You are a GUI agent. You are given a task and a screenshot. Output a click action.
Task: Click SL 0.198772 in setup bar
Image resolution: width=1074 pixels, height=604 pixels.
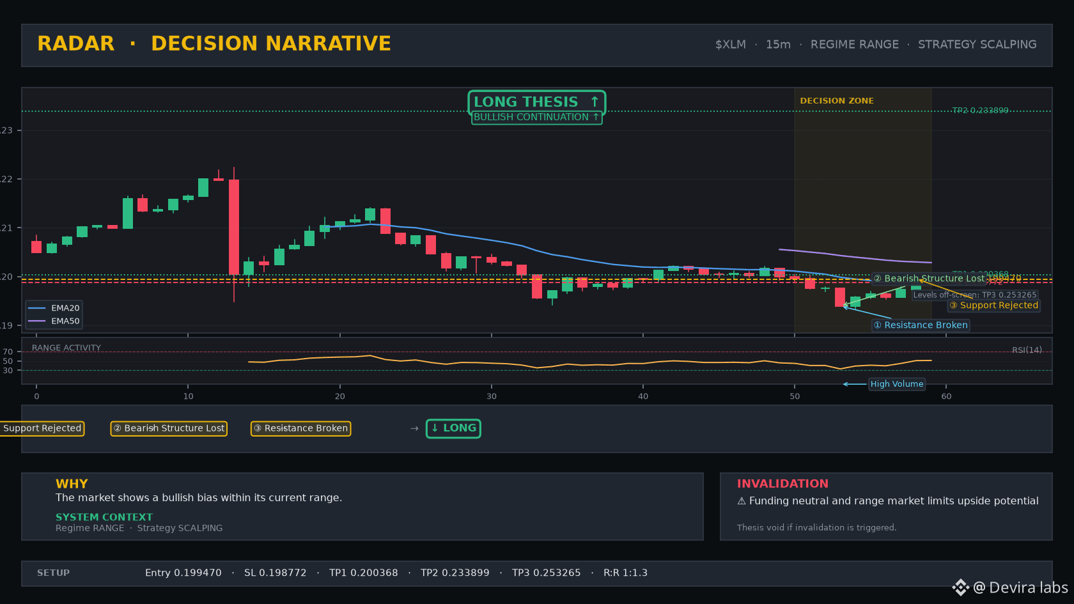tap(276, 573)
